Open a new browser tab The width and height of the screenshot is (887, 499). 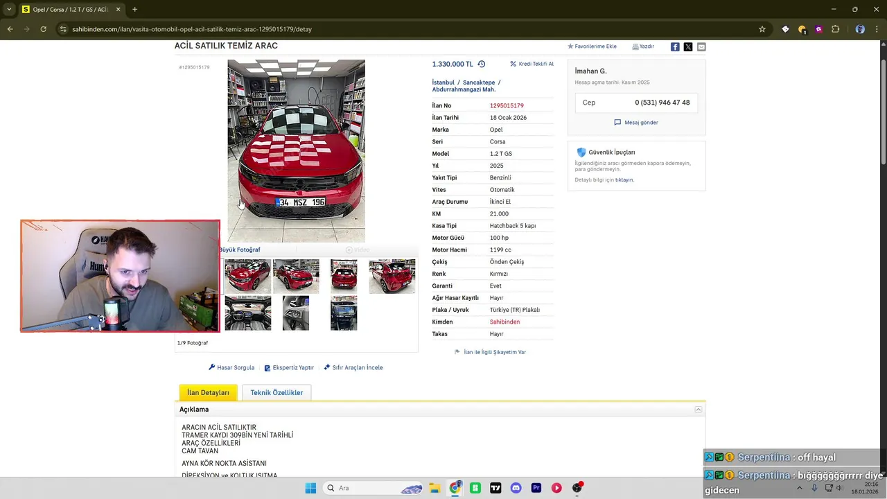pos(134,10)
